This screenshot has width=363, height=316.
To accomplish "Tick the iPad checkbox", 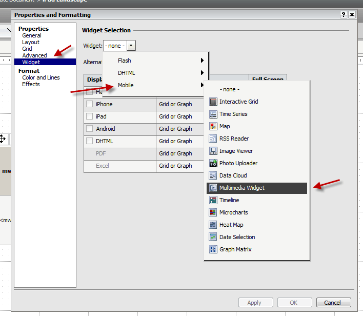I will pyautogui.click(x=90, y=116).
